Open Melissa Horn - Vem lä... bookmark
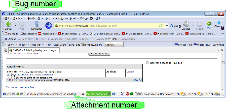Image resolution: width=226 pixels, height=109 pixels. pos(200,34)
